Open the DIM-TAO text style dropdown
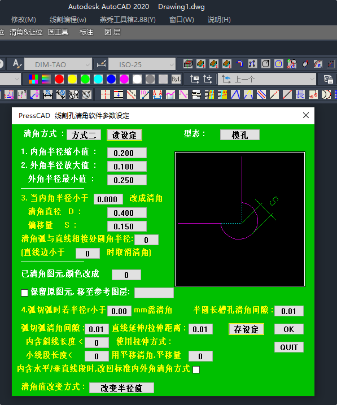Viewport: 337px width, 405px height. point(58,64)
